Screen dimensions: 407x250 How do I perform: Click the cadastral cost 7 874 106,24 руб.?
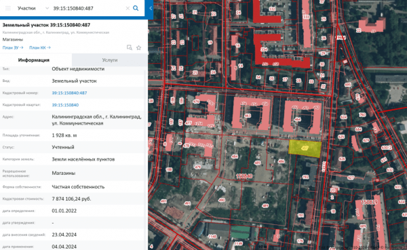click(71, 199)
